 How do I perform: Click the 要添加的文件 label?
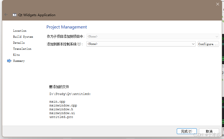click(x=59, y=87)
